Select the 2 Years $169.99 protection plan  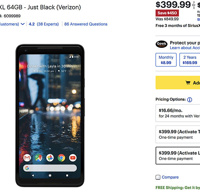pos(190,60)
